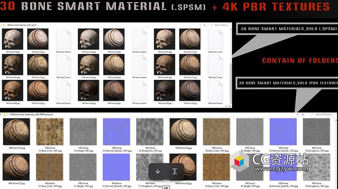
Task: Select the MG-bone 26.spsm file icon
Action: point(139,65)
